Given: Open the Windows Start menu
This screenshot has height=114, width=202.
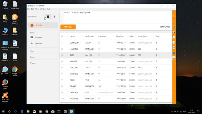Looking at the screenshot, I should click(x=3, y=111).
